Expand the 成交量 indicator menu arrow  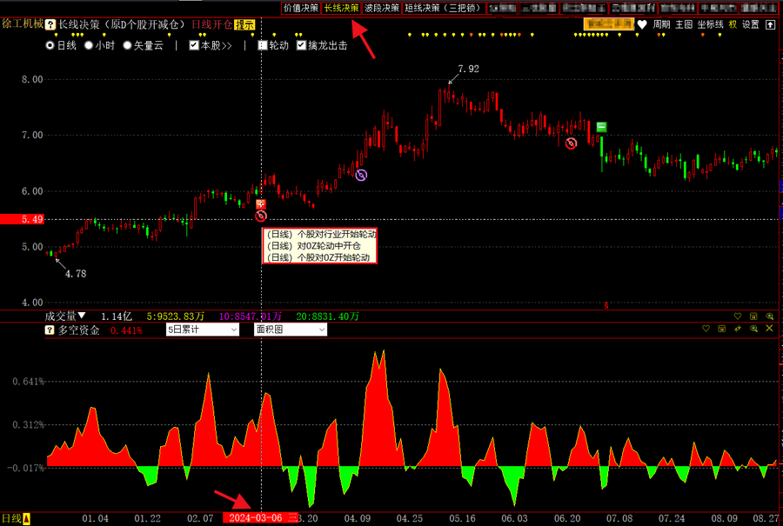point(82,316)
